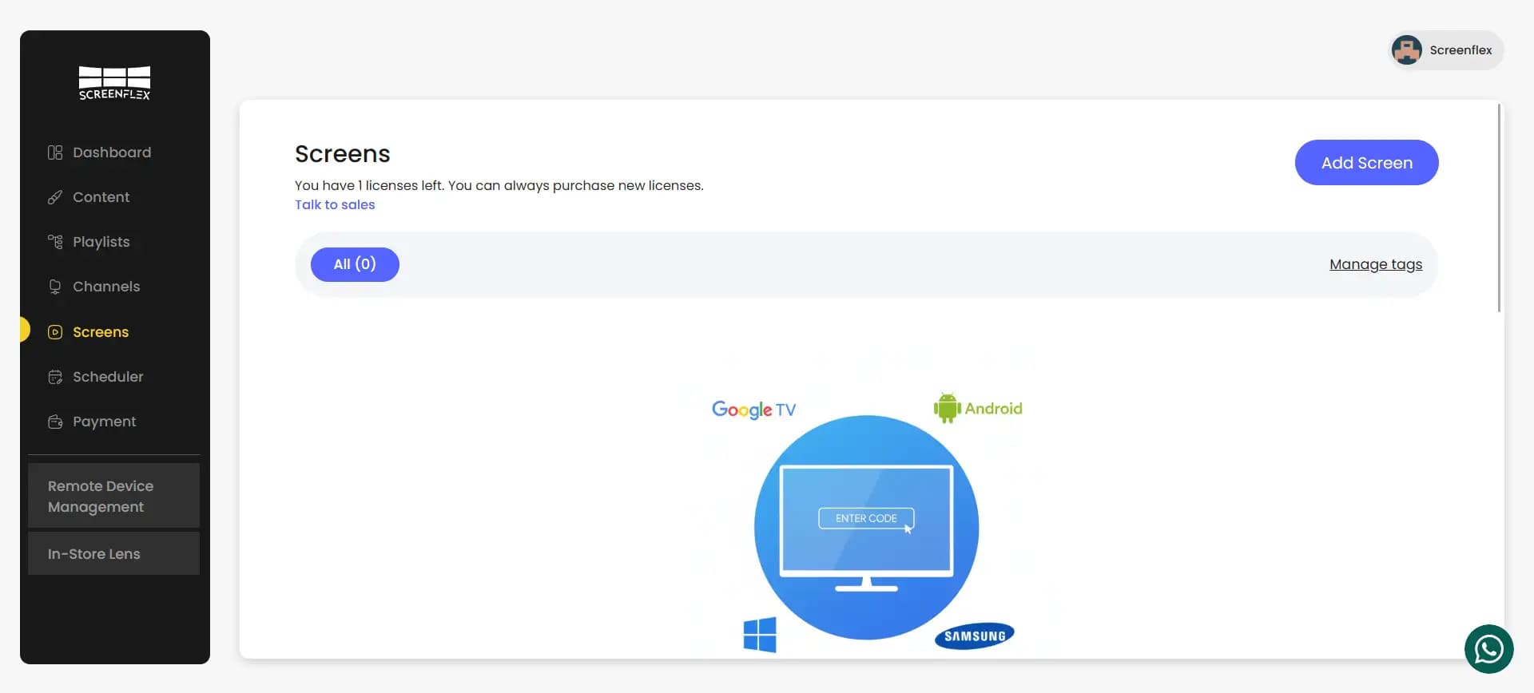Click the Content paintbrush icon

point(54,197)
